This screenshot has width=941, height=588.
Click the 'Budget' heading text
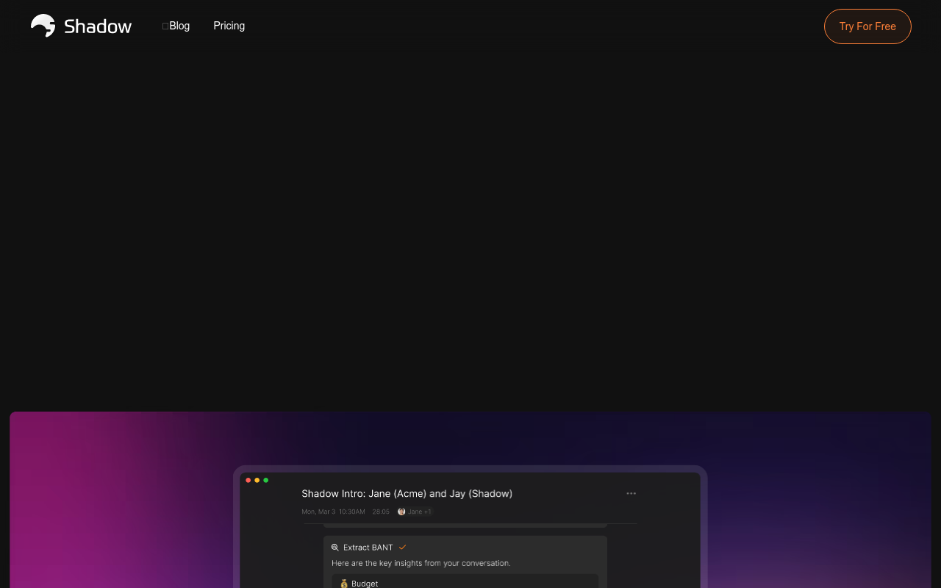coord(365,584)
